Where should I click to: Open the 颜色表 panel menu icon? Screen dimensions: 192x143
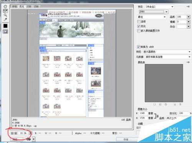tap(188, 62)
